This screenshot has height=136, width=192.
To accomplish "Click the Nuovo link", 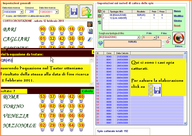I will click(x=177, y=11).
